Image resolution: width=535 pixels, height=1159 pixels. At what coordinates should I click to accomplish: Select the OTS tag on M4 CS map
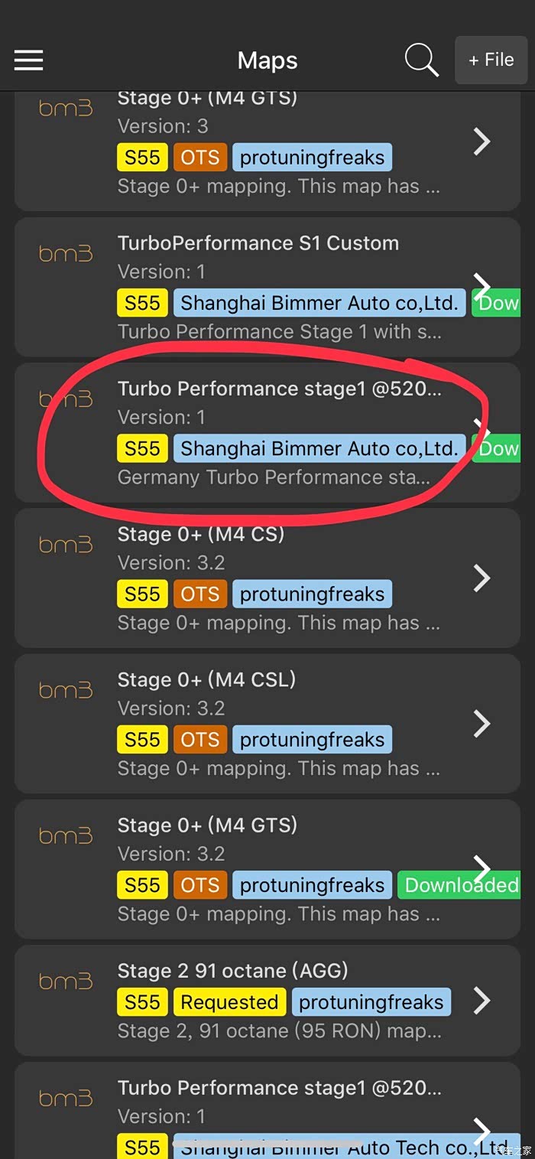(x=200, y=594)
